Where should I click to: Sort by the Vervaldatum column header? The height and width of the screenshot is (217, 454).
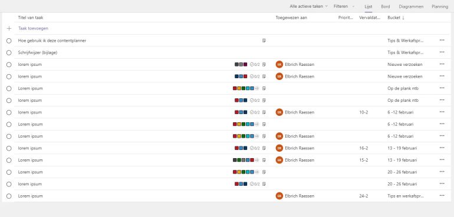[x=370, y=18]
